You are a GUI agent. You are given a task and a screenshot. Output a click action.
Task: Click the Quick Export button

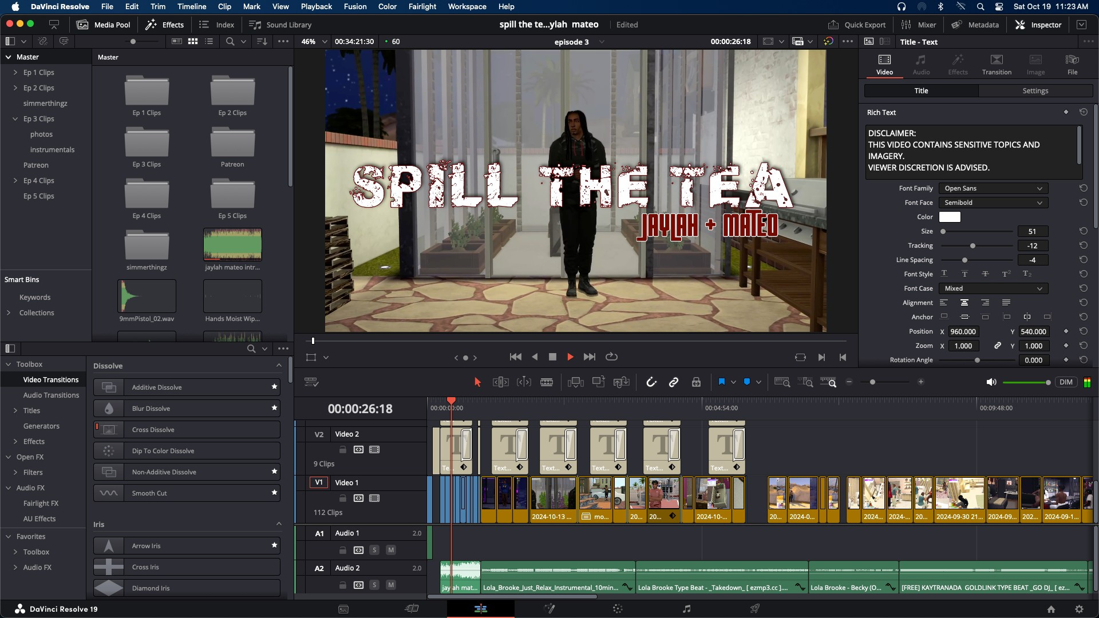click(x=857, y=25)
